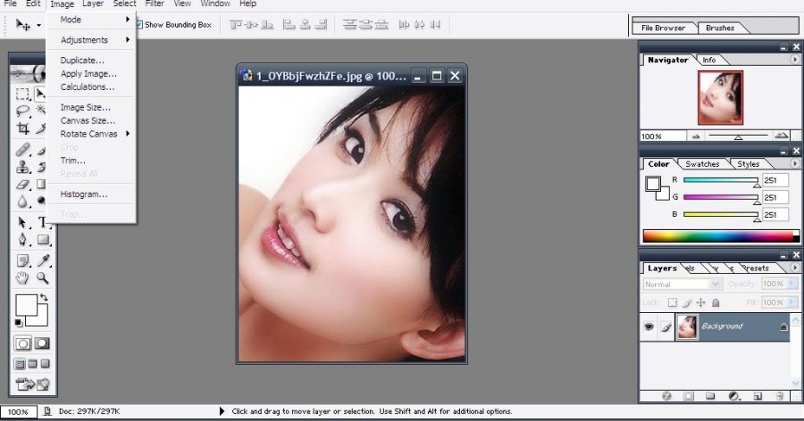Open Adjustments submenu

tap(91, 40)
